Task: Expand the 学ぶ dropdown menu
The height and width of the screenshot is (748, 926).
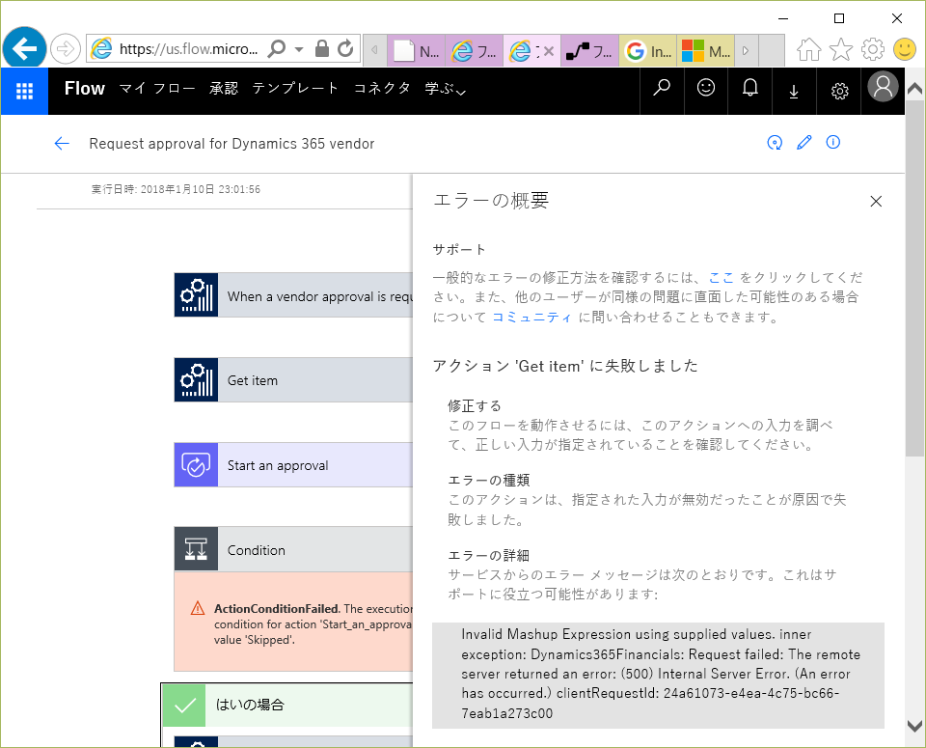Action: tap(446, 89)
